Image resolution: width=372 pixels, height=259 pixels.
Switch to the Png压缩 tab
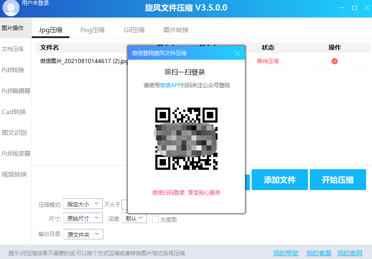coord(92,30)
